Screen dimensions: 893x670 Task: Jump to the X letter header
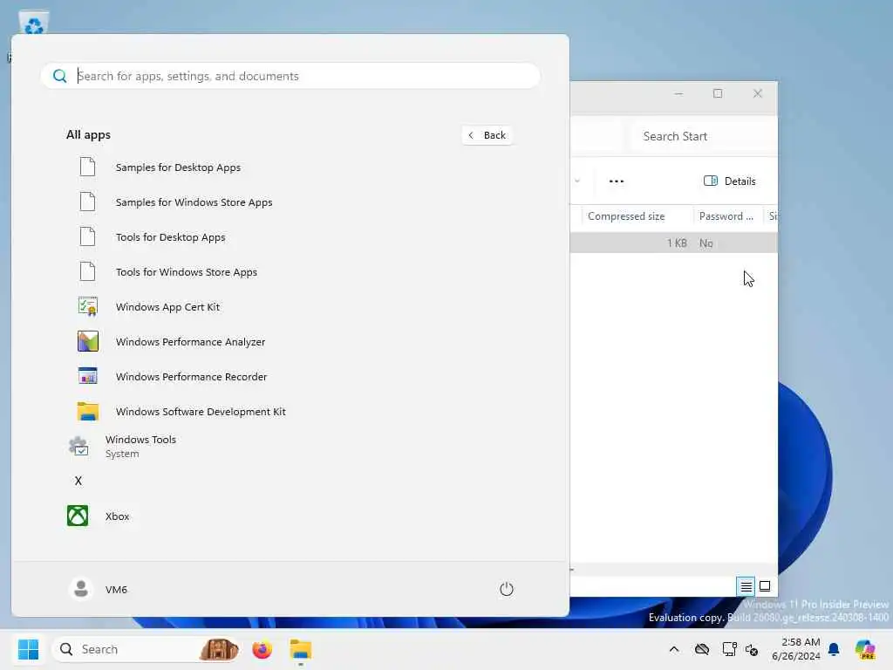pyautogui.click(x=78, y=481)
